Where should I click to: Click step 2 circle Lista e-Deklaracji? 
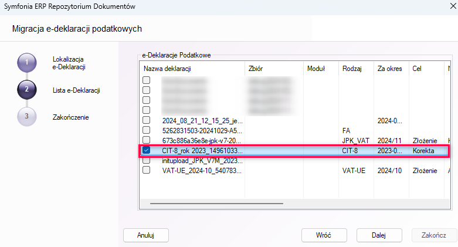pyautogui.click(x=27, y=89)
